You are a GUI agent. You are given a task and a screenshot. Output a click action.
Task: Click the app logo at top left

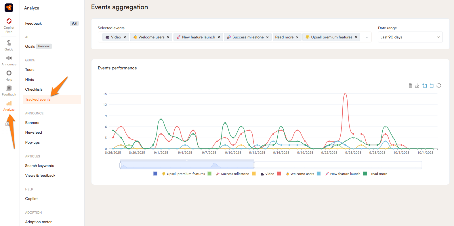tap(9, 8)
